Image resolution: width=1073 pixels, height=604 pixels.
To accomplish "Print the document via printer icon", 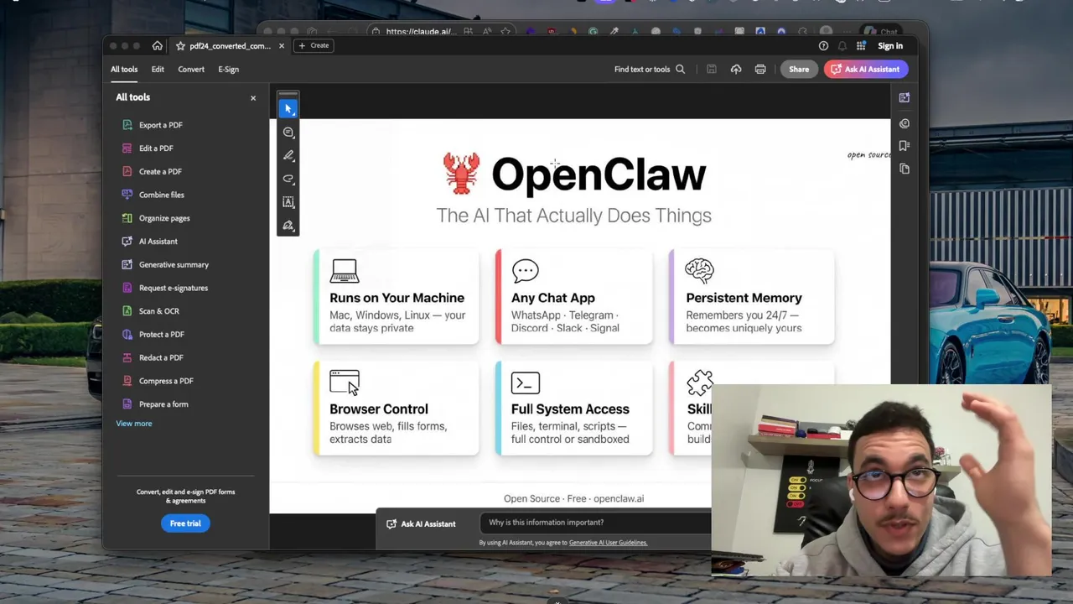I will pos(760,70).
